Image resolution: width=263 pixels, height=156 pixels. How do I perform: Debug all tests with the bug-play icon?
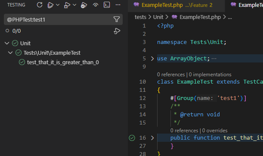[x=67, y=5]
